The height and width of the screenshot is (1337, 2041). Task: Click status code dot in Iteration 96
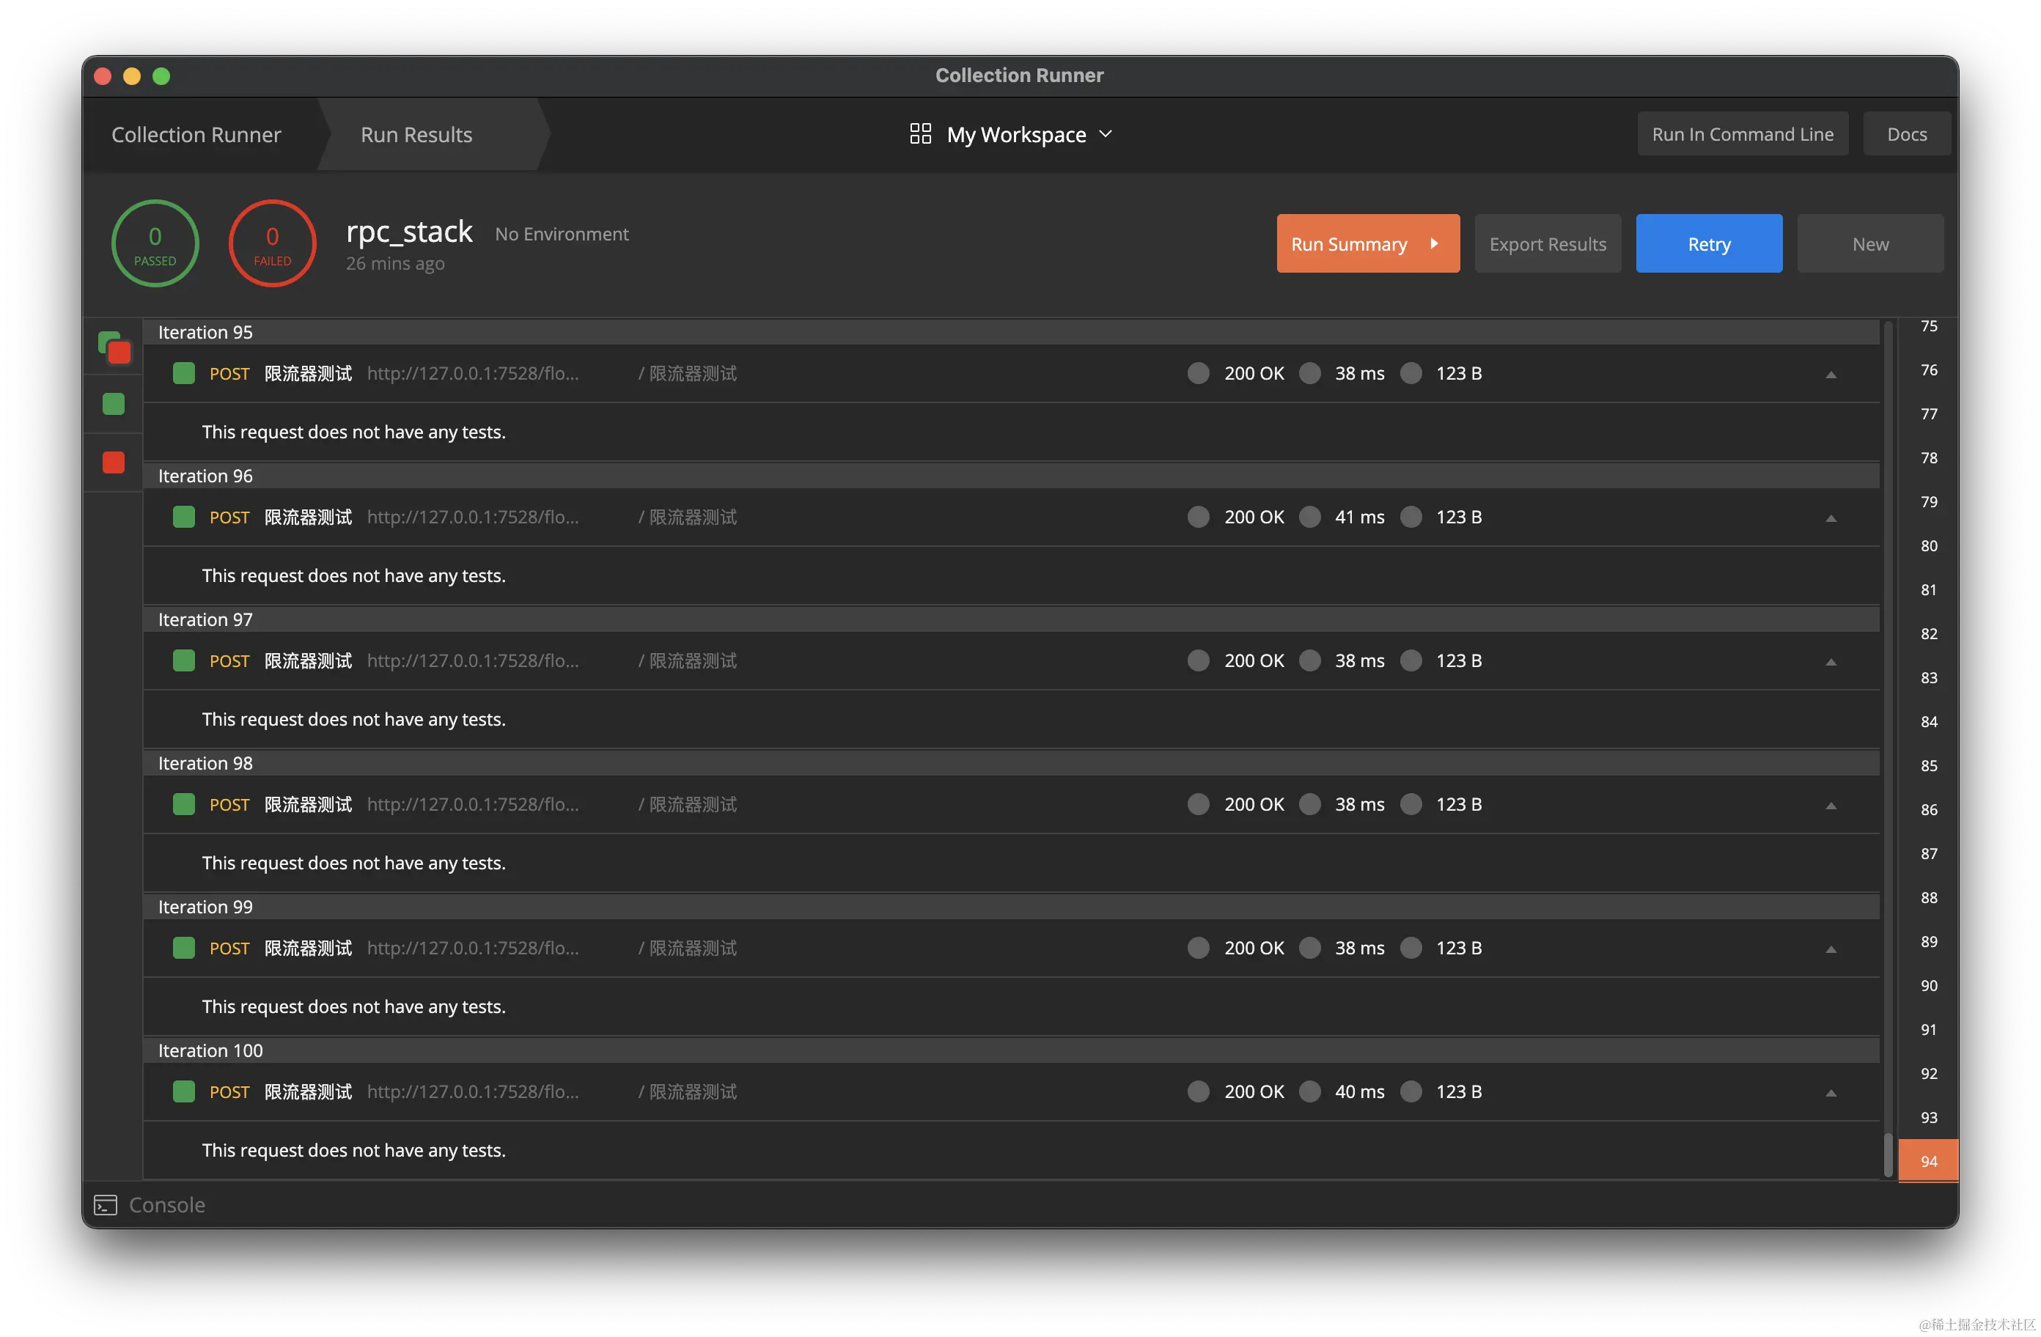tap(1198, 517)
